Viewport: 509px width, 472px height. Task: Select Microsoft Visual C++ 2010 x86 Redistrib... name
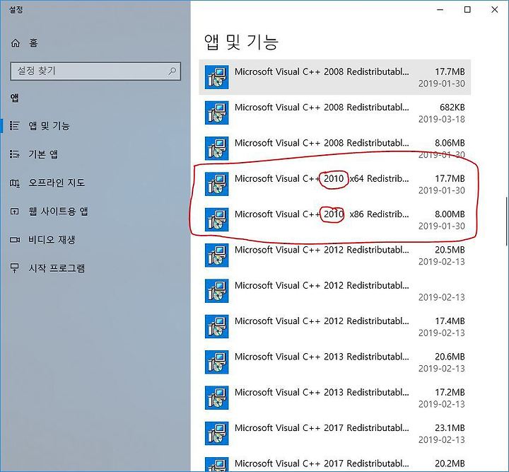322,214
